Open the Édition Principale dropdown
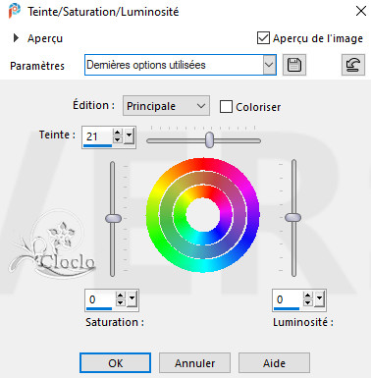The height and width of the screenshot is (378, 371). click(166, 106)
